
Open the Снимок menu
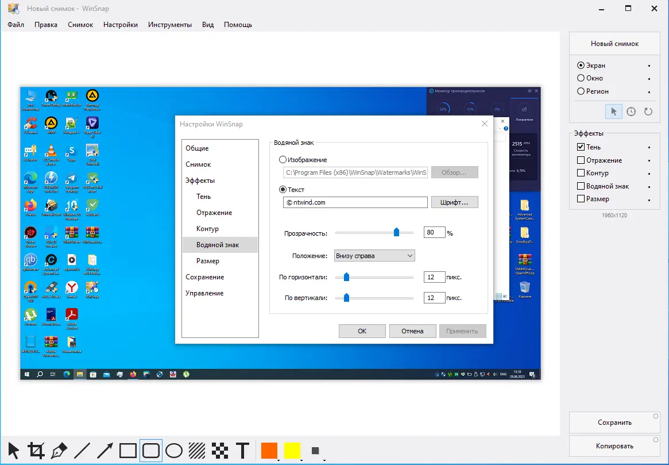80,25
